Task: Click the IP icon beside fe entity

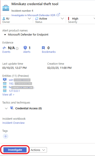Action: click(x=5, y=87)
